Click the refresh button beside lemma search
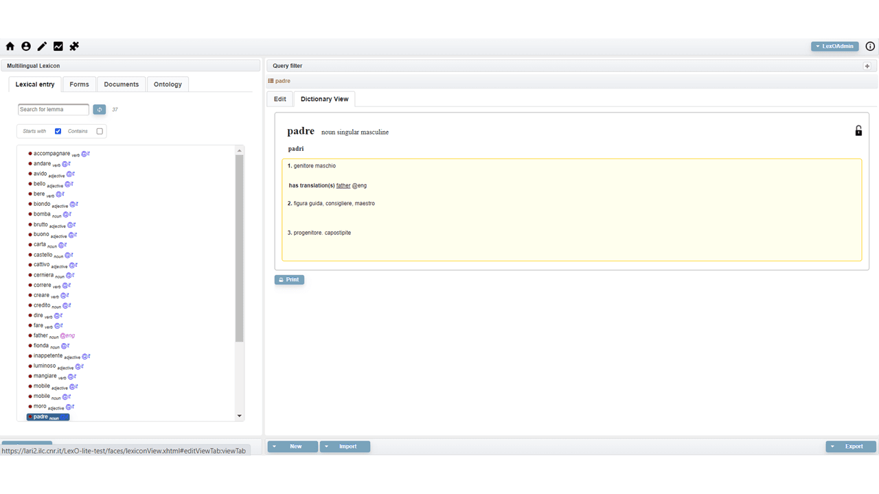The height and width of the screenshot is (494, 879). coord(100,110)
